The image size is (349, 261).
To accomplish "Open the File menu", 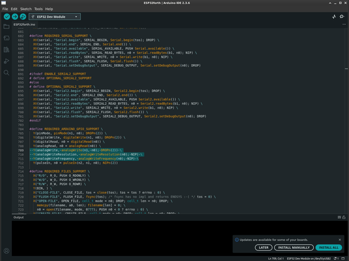I will [5, 9].
